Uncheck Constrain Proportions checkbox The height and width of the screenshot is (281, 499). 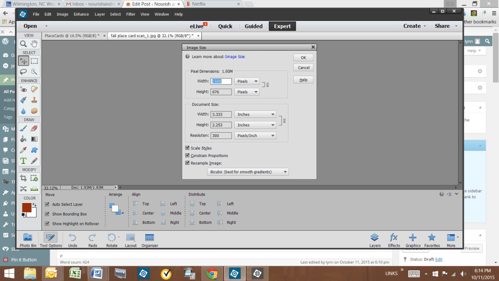pos(188,156)
